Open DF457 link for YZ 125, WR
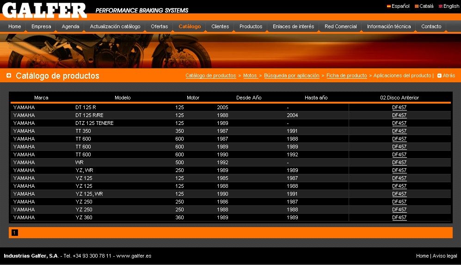 [x=399, y=194]
